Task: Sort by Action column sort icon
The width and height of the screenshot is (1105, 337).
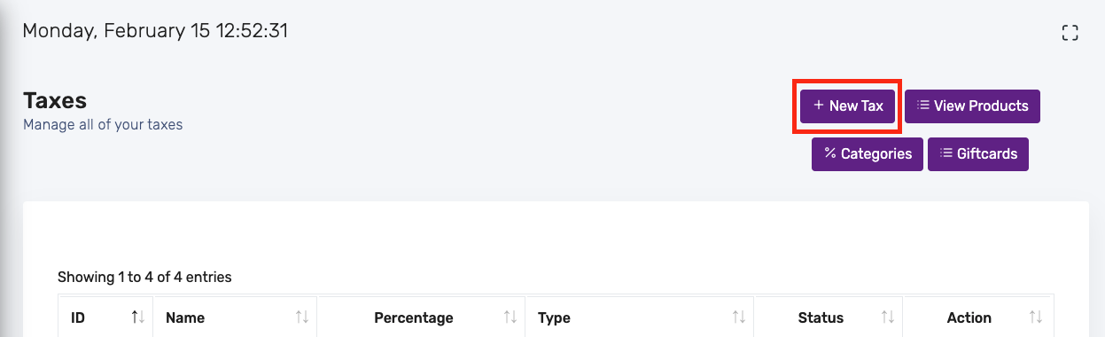Action: (x=1036, y=317)
